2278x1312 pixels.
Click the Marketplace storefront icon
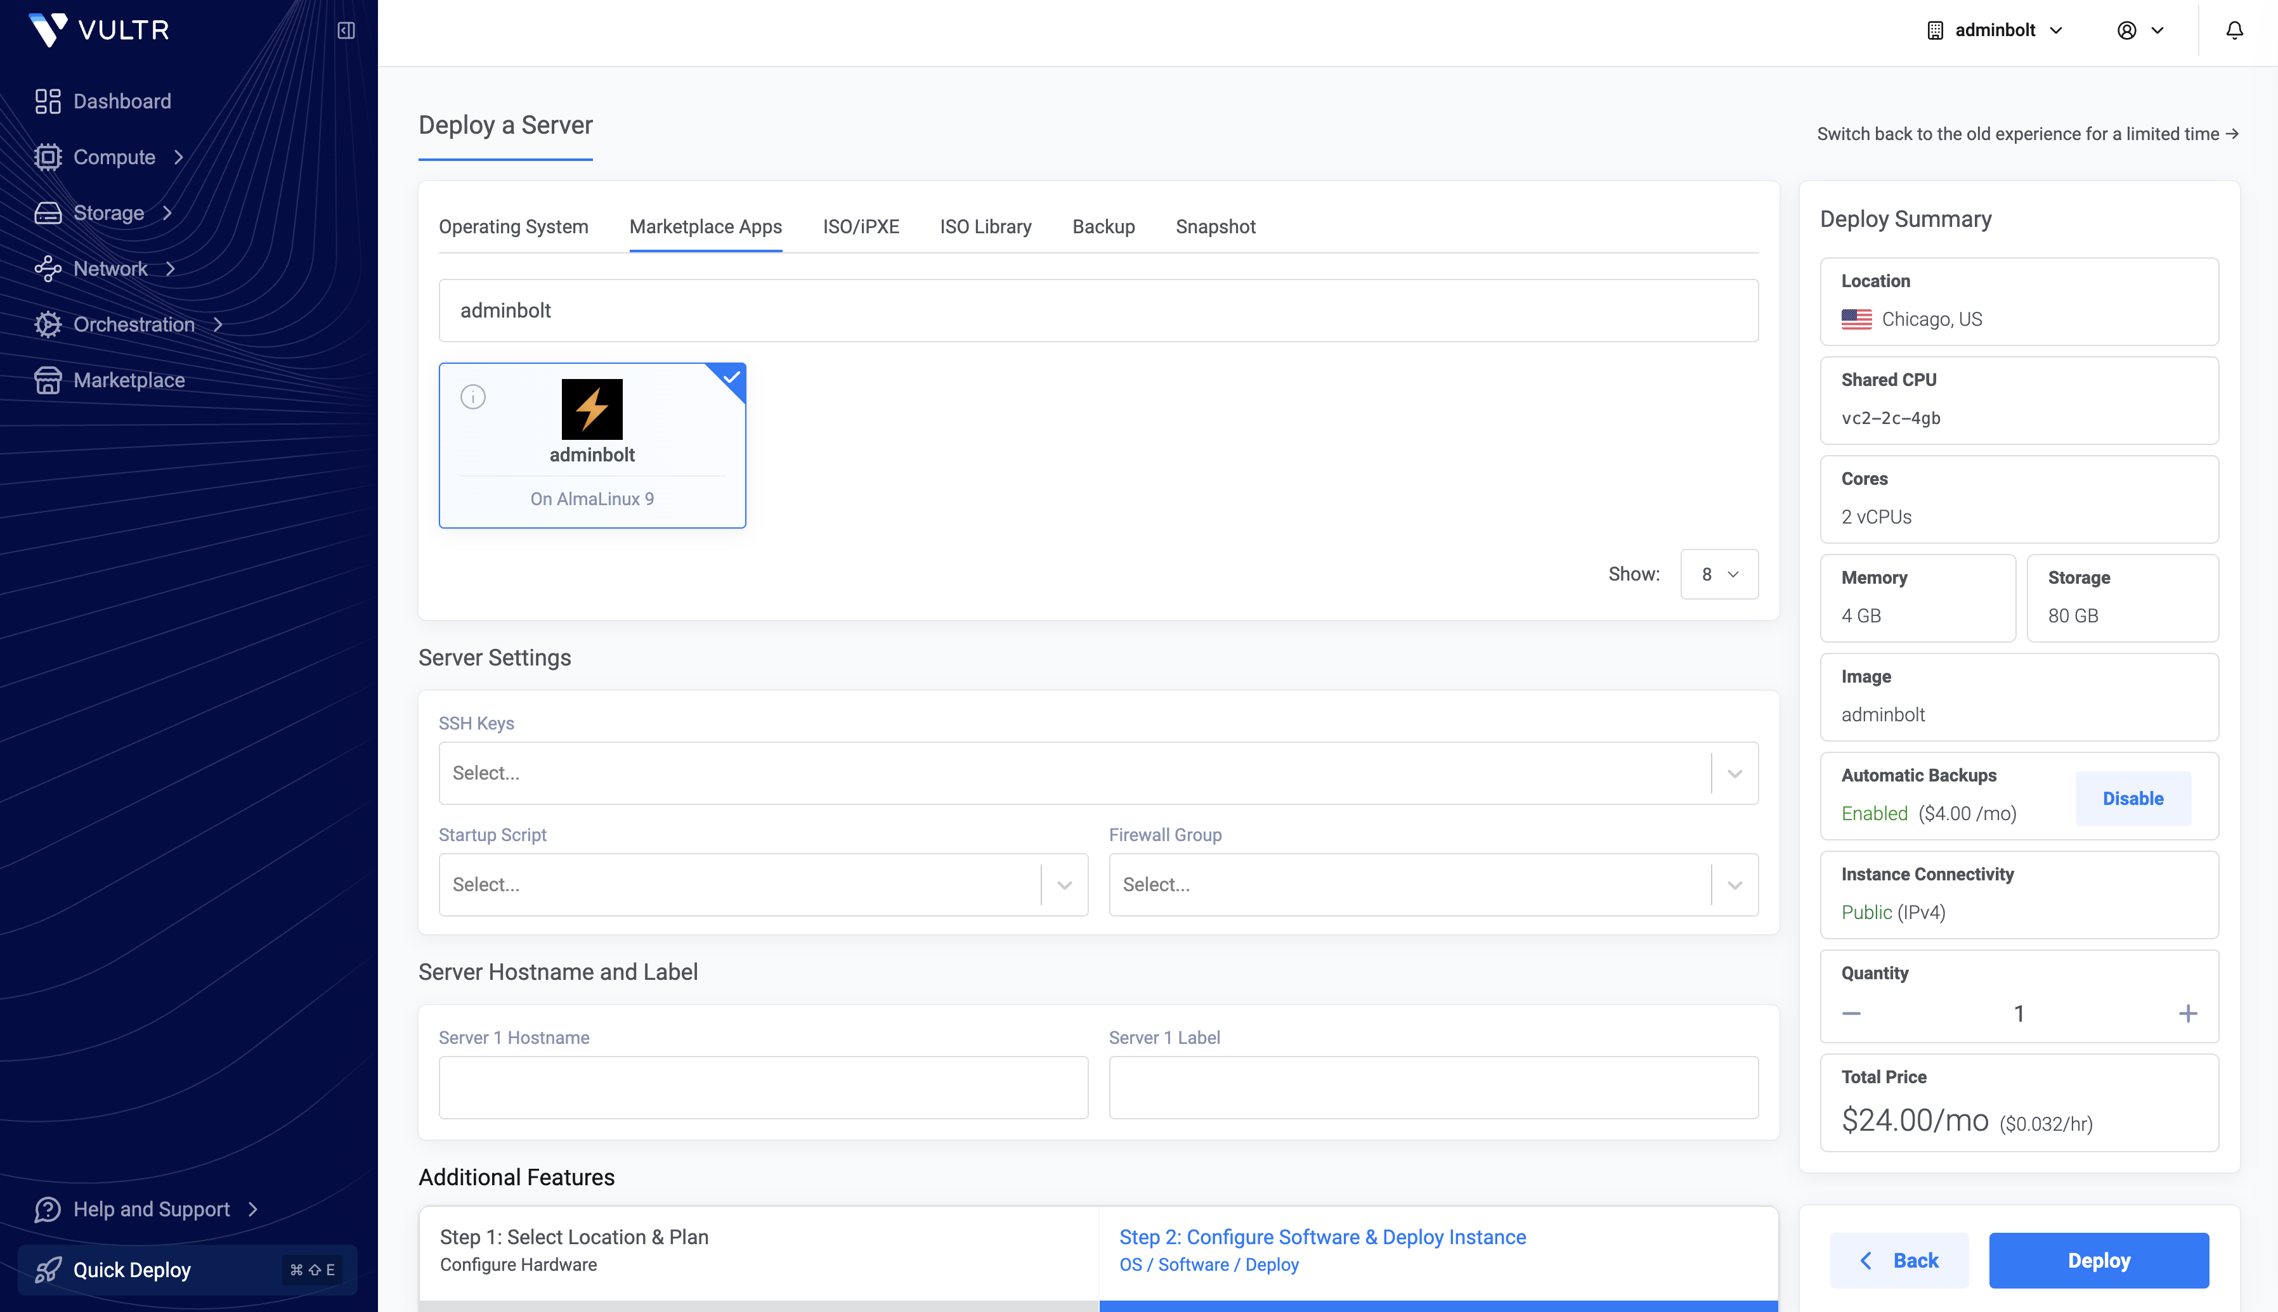coord(48,380)
